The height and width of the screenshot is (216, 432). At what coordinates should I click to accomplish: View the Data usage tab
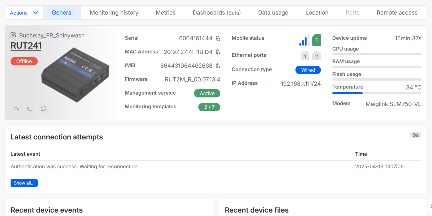tap(273, 13)
